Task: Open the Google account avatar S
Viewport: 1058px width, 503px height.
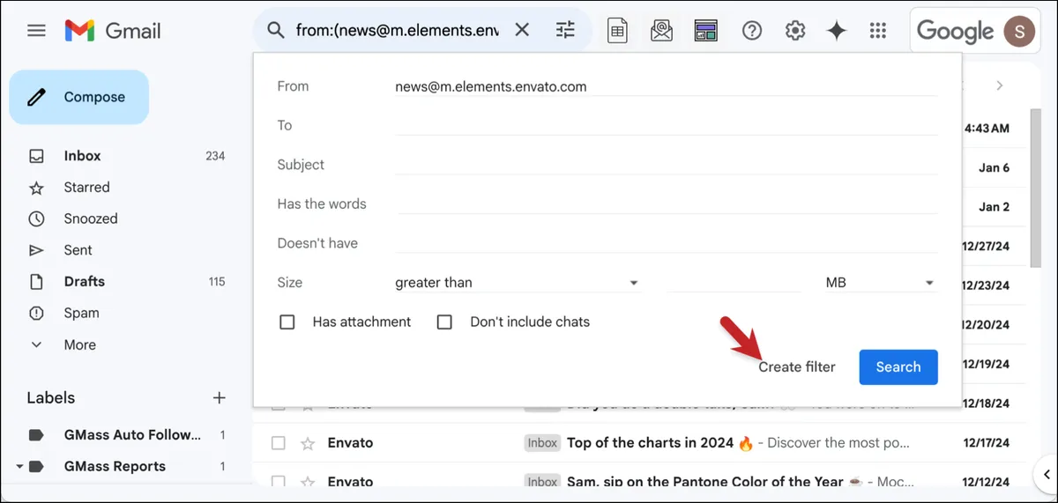Action: [1020, 31]
